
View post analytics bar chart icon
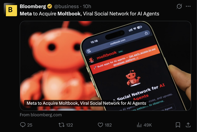139,125
